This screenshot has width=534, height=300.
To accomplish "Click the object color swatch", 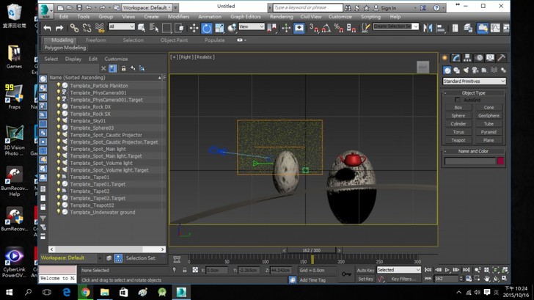I will 500,161.
